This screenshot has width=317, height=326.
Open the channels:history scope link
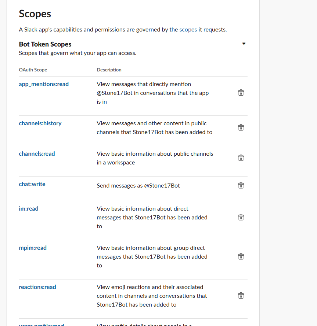(40, 123)
